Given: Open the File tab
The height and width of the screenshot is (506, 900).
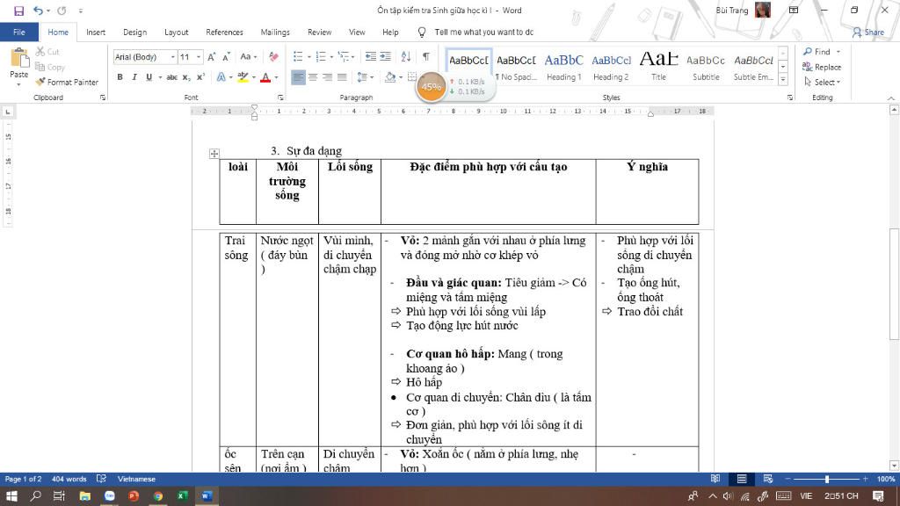Looking at the screenshot, I should click(19, 33).
